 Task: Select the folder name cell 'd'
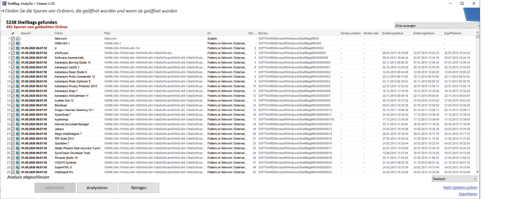(x=56, y=48)
